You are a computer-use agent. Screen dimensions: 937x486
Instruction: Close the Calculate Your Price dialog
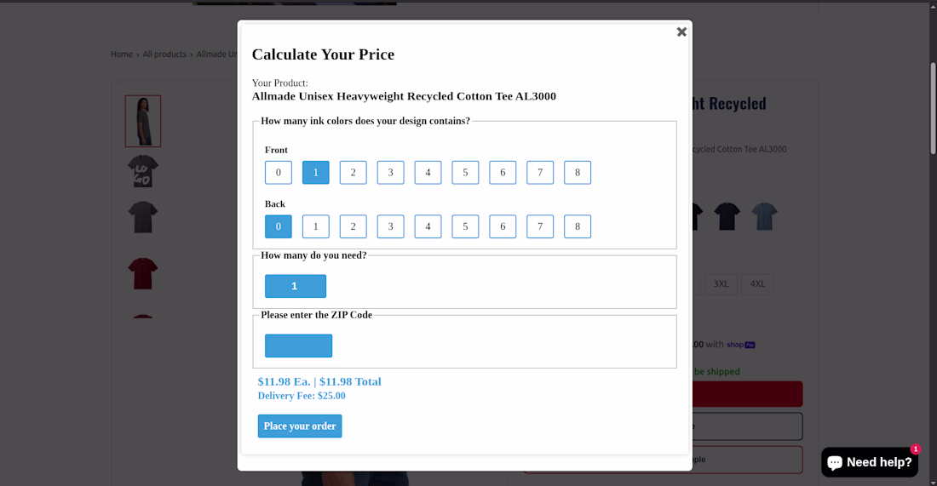click(681, 32)
